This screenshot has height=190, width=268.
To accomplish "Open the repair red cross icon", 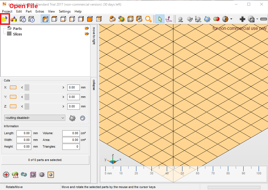I will pos(6,175).
